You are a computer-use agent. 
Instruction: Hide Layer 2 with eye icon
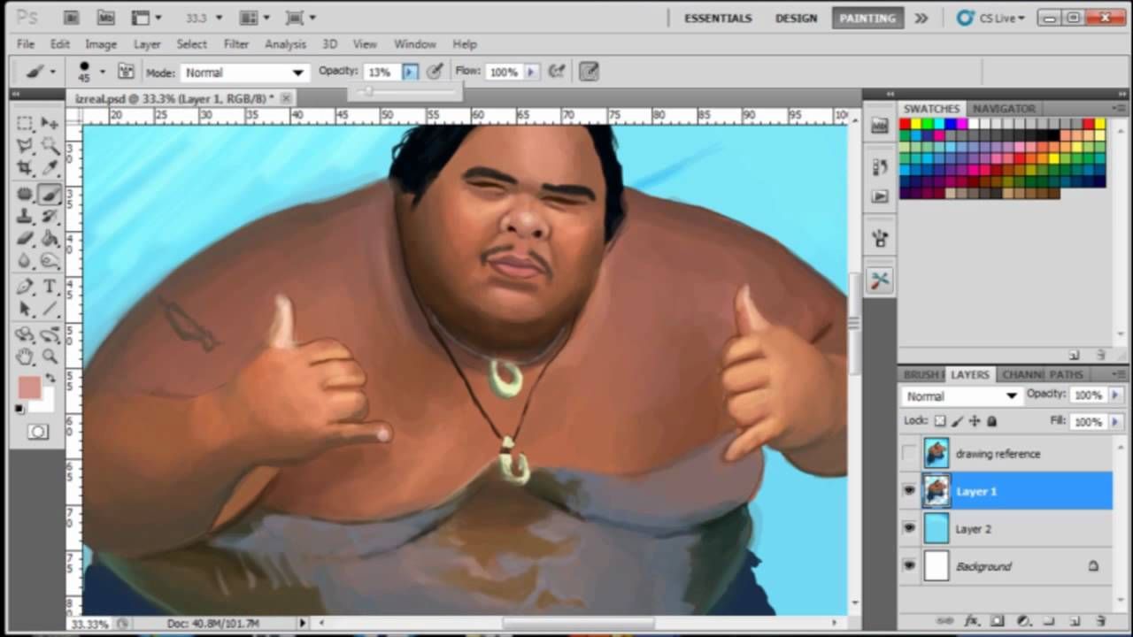click(909, 528)
